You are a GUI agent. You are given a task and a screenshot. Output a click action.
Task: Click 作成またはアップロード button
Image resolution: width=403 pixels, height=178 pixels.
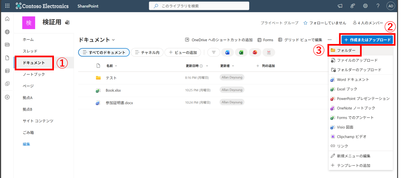pos(367,40)
